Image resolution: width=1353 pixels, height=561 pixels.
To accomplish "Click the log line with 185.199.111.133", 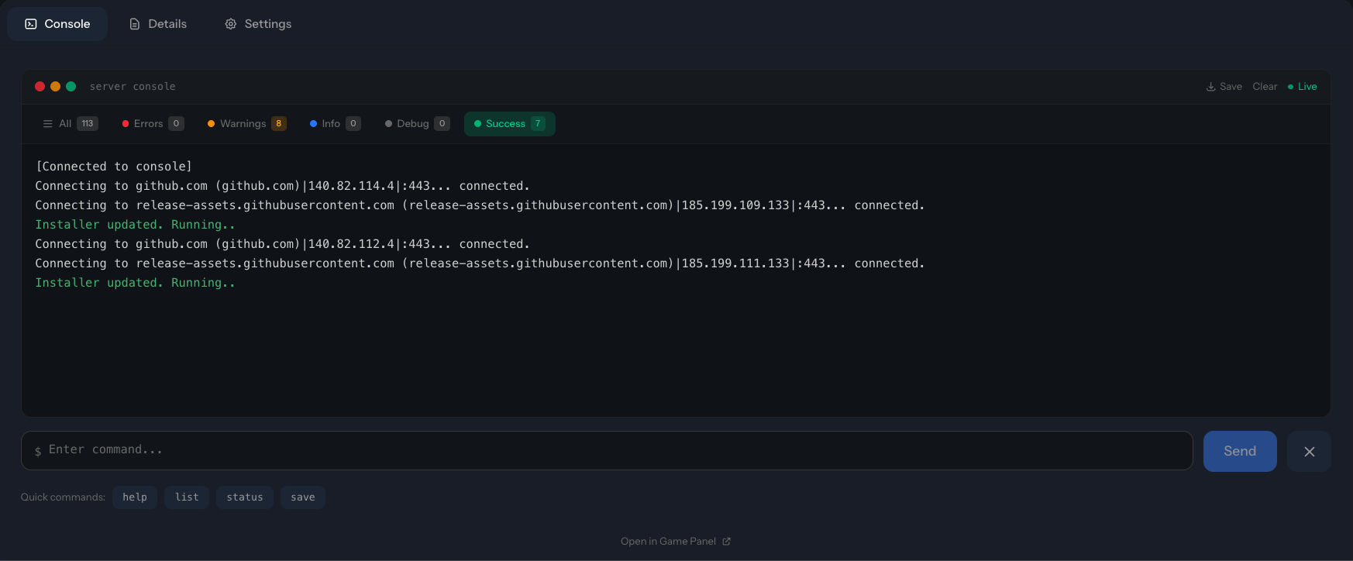I will [480, 263].
